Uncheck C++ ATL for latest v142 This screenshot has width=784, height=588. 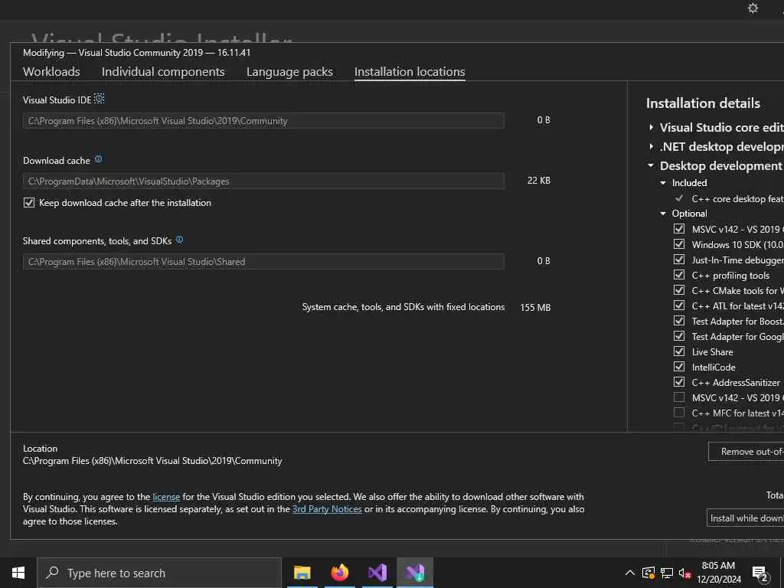point(678,305)
